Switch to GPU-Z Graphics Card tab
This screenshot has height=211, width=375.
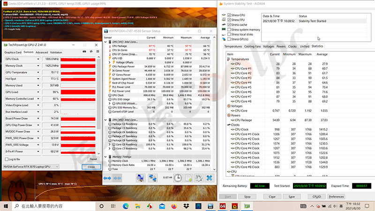[13, 52]
